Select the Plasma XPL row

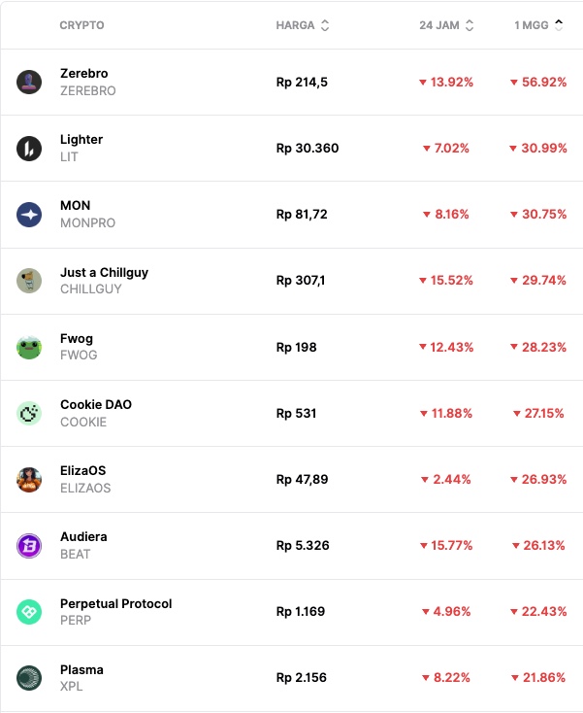point(291,678)
